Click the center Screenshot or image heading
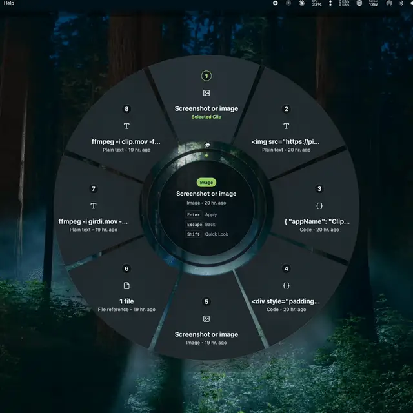The width and height of the screenshot is (413, 413). 206,194
